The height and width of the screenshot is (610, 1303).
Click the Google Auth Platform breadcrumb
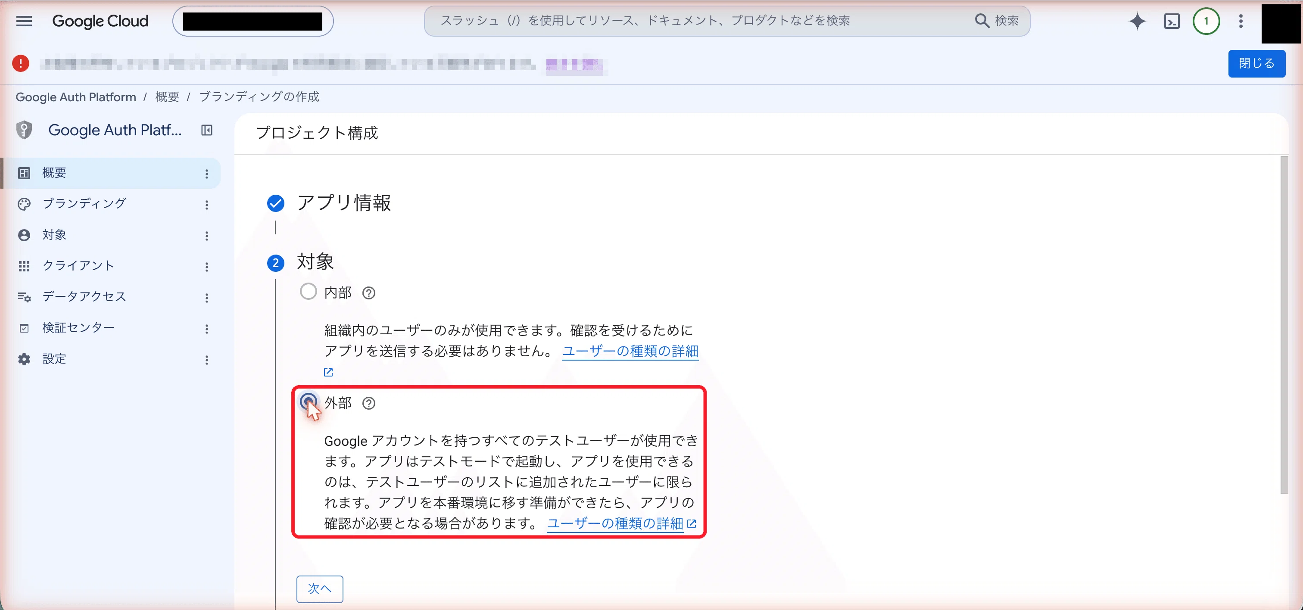(76, 96)
